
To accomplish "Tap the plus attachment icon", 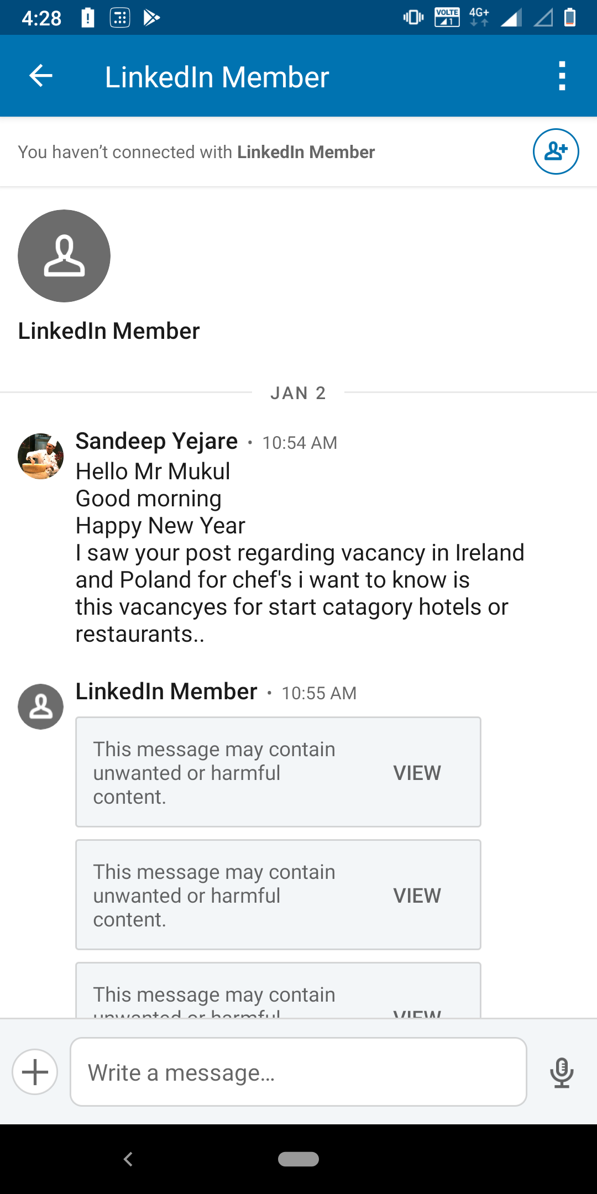I will [35, 1072].
